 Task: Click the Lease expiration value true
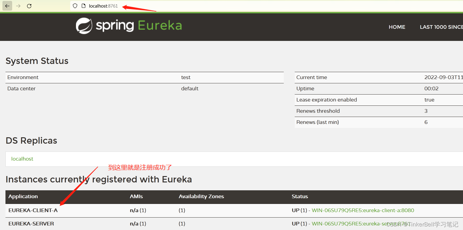tap(429, 100)
